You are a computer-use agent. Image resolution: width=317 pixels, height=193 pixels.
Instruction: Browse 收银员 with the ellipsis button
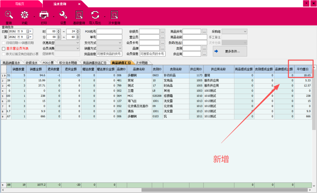pos(163,31)
